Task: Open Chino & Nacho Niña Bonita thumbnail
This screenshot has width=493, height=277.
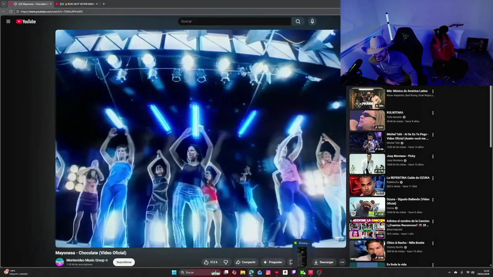Action: point(367,250)
